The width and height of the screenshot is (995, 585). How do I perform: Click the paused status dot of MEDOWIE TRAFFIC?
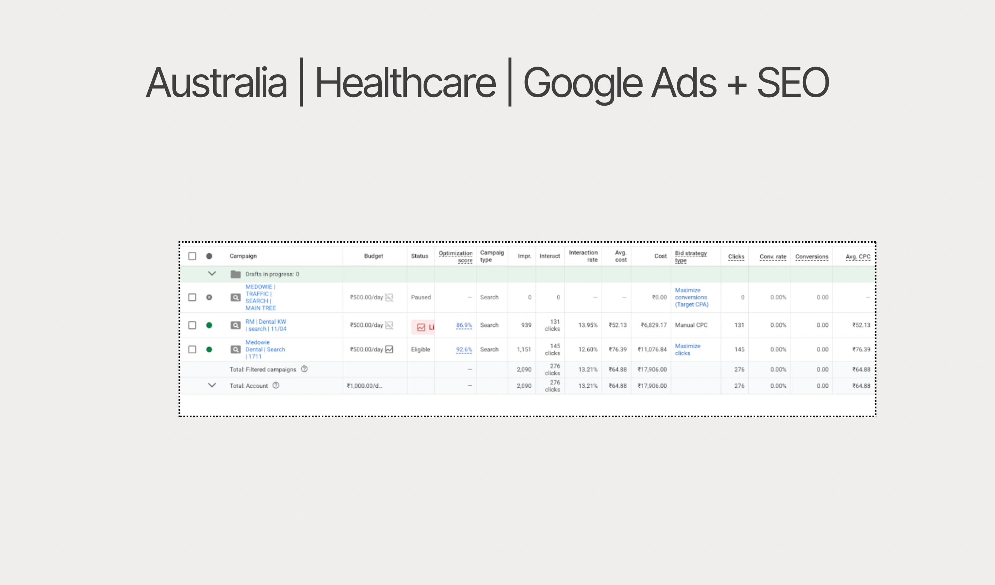[x=209, y=297]
